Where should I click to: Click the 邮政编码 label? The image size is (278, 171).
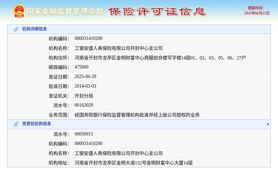[x=59, y=67]
